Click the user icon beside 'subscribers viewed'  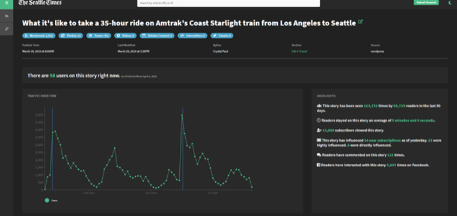click(319, 130)
